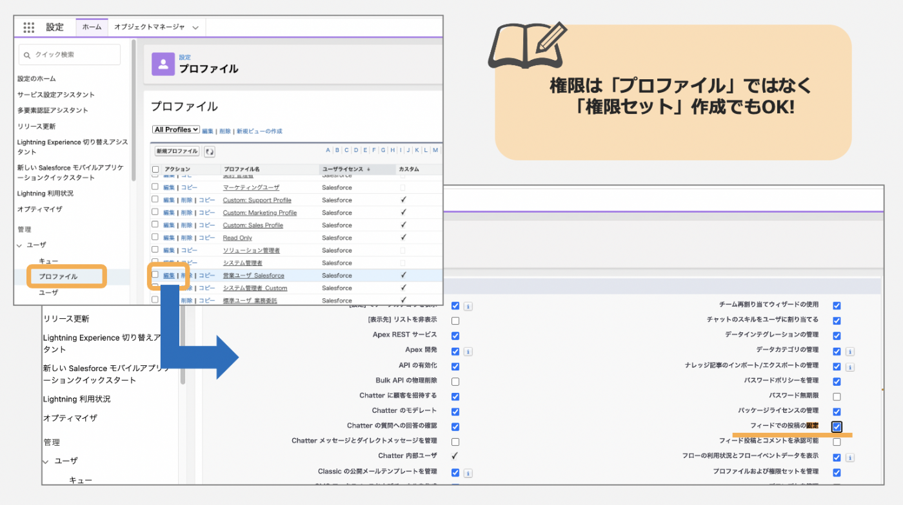903x505 pixels.
Task: Open キュー in the top window's sidebar
Action: coord(48,261)
